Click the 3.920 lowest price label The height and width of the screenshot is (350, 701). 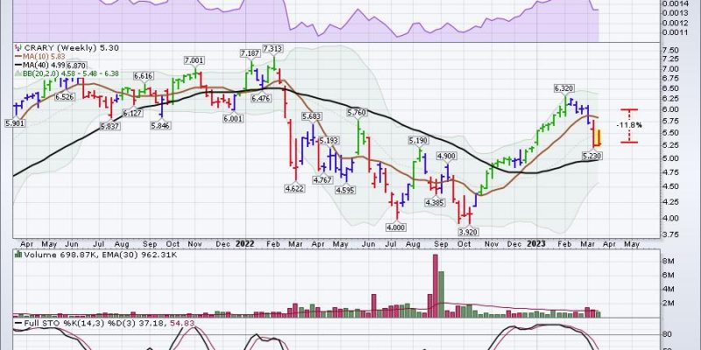pyautogui.click(x=468, y=232)
